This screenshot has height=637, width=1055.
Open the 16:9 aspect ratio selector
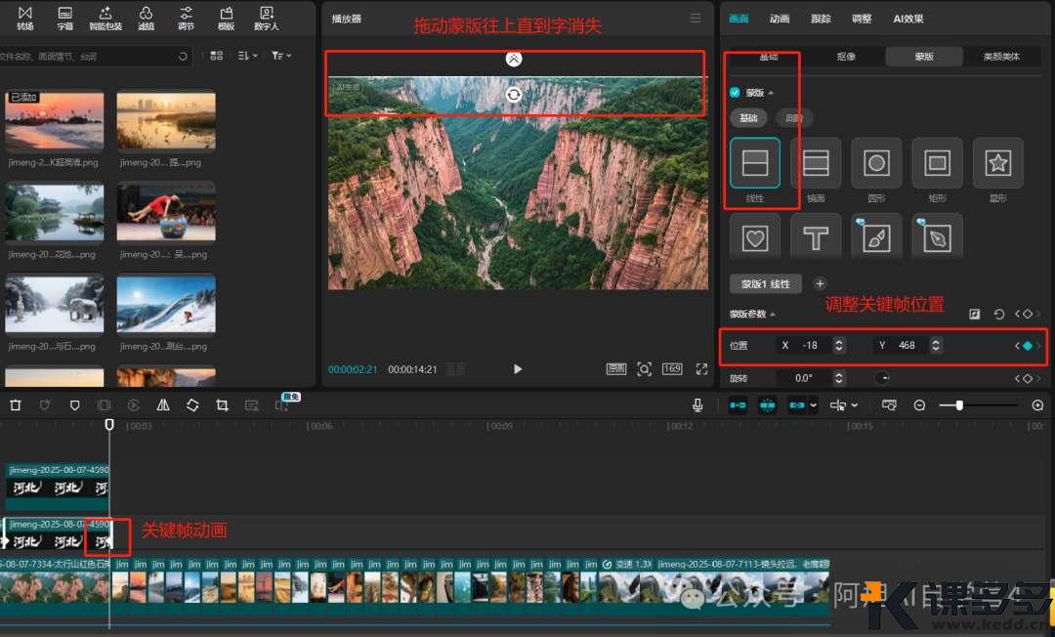[x=672, y=368]
